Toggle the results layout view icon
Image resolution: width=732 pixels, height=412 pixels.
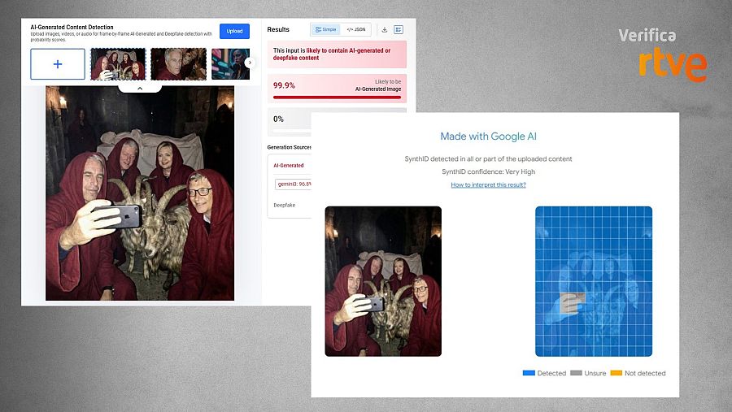[x=399, y=29]
